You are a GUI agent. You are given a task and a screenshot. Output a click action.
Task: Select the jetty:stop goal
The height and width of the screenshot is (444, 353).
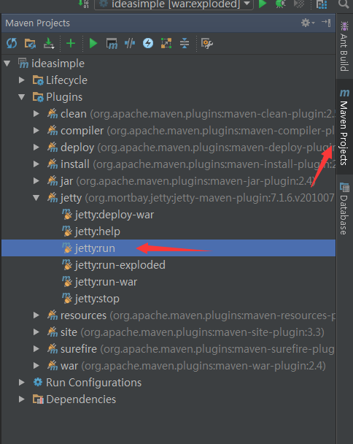click(168, 299)
